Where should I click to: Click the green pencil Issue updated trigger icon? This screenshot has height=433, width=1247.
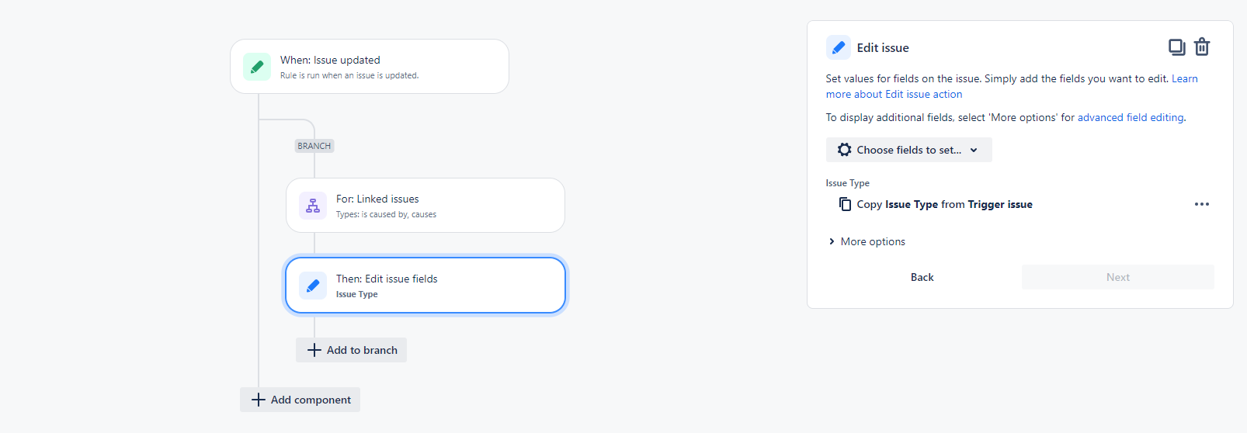257,67
